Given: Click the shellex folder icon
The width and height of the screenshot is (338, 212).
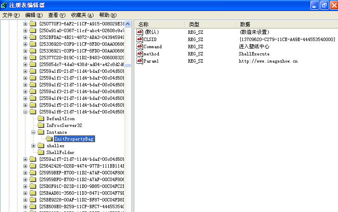Looking at the screenshot, I should point(41,146).
